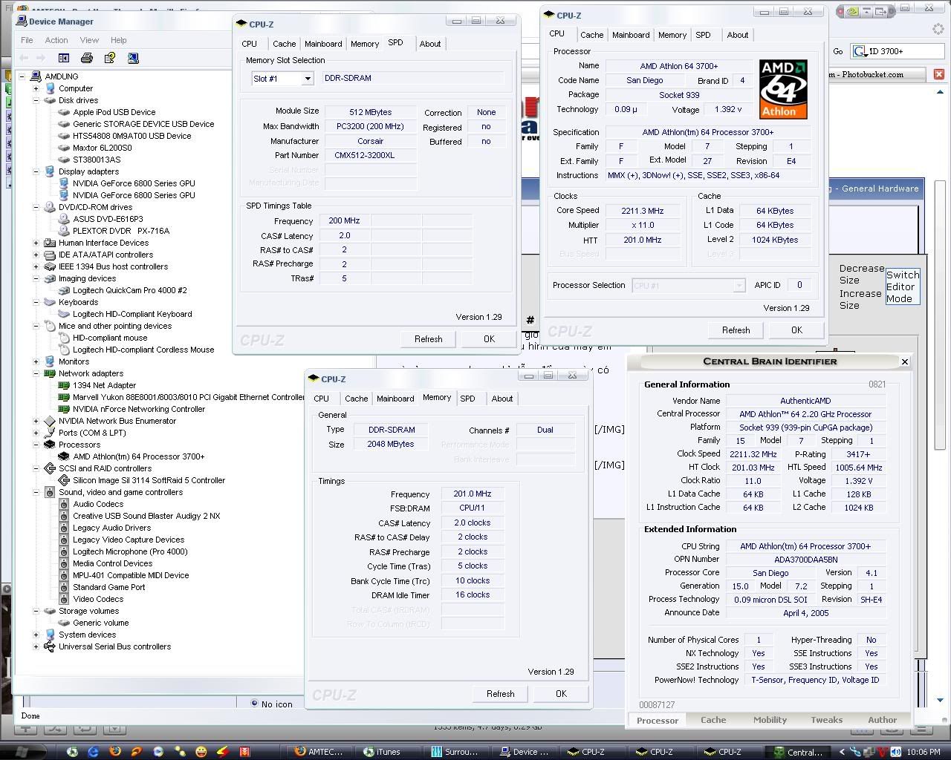Click the Print icon in Device Manager
The width and height of the screenshot is (951, 760).
pyautogui.click(x=87, y=58)
